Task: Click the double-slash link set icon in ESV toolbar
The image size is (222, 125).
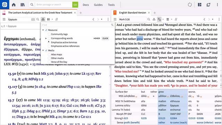Action: (176, 19)
